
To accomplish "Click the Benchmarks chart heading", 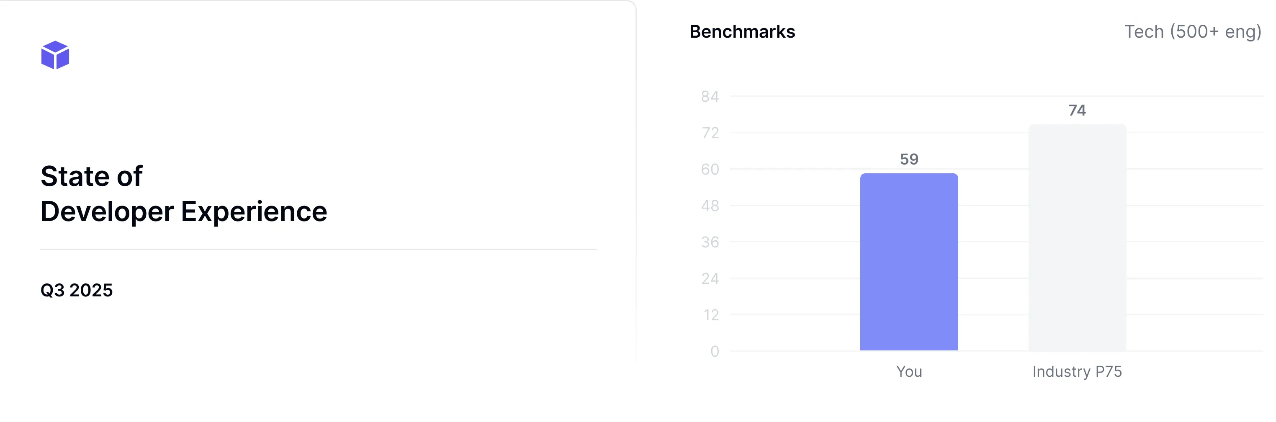I will click(742, 32).
